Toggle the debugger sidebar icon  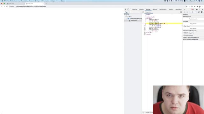click(181, 12)
